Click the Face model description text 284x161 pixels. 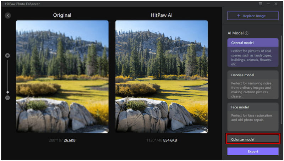coord(251,118)
